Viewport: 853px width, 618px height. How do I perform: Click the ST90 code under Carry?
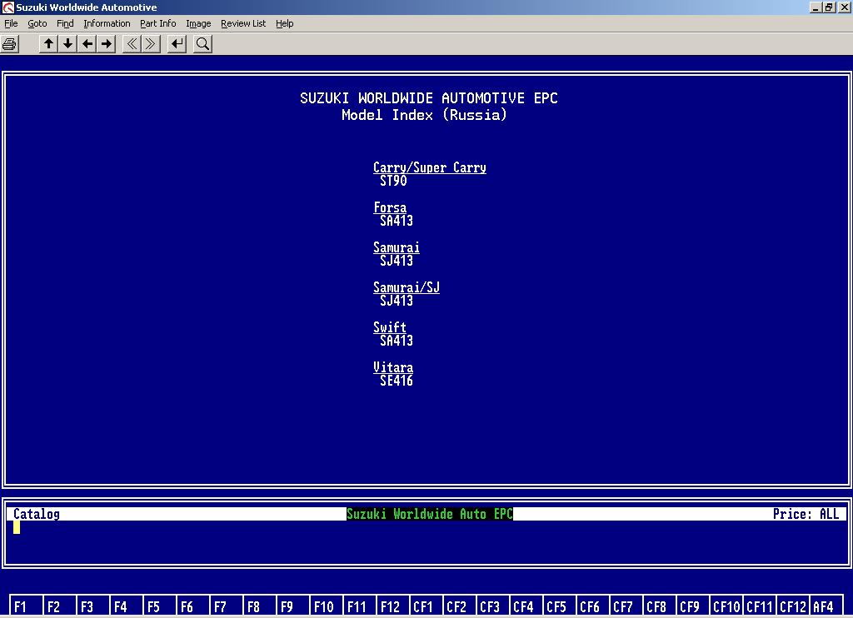[x=393, y=181]
